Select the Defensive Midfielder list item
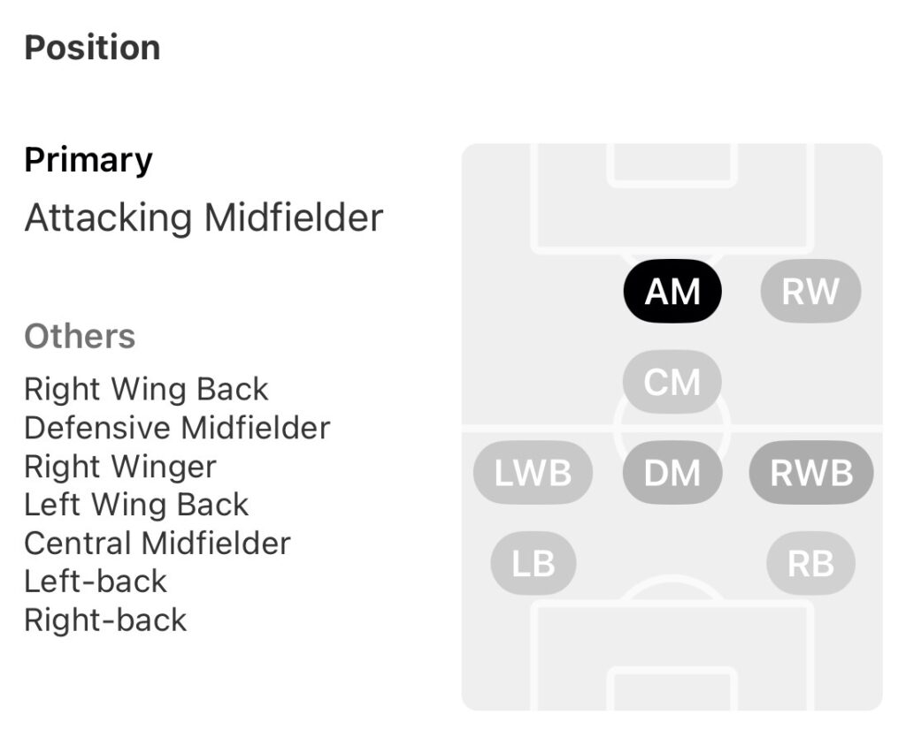906x738 pixels. [177, 428]
